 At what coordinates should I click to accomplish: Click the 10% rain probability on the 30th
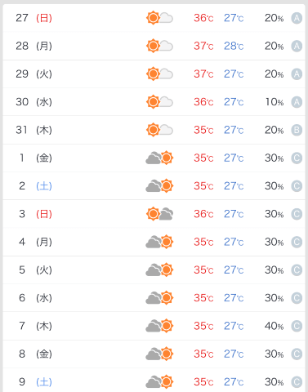coord(275,102)
